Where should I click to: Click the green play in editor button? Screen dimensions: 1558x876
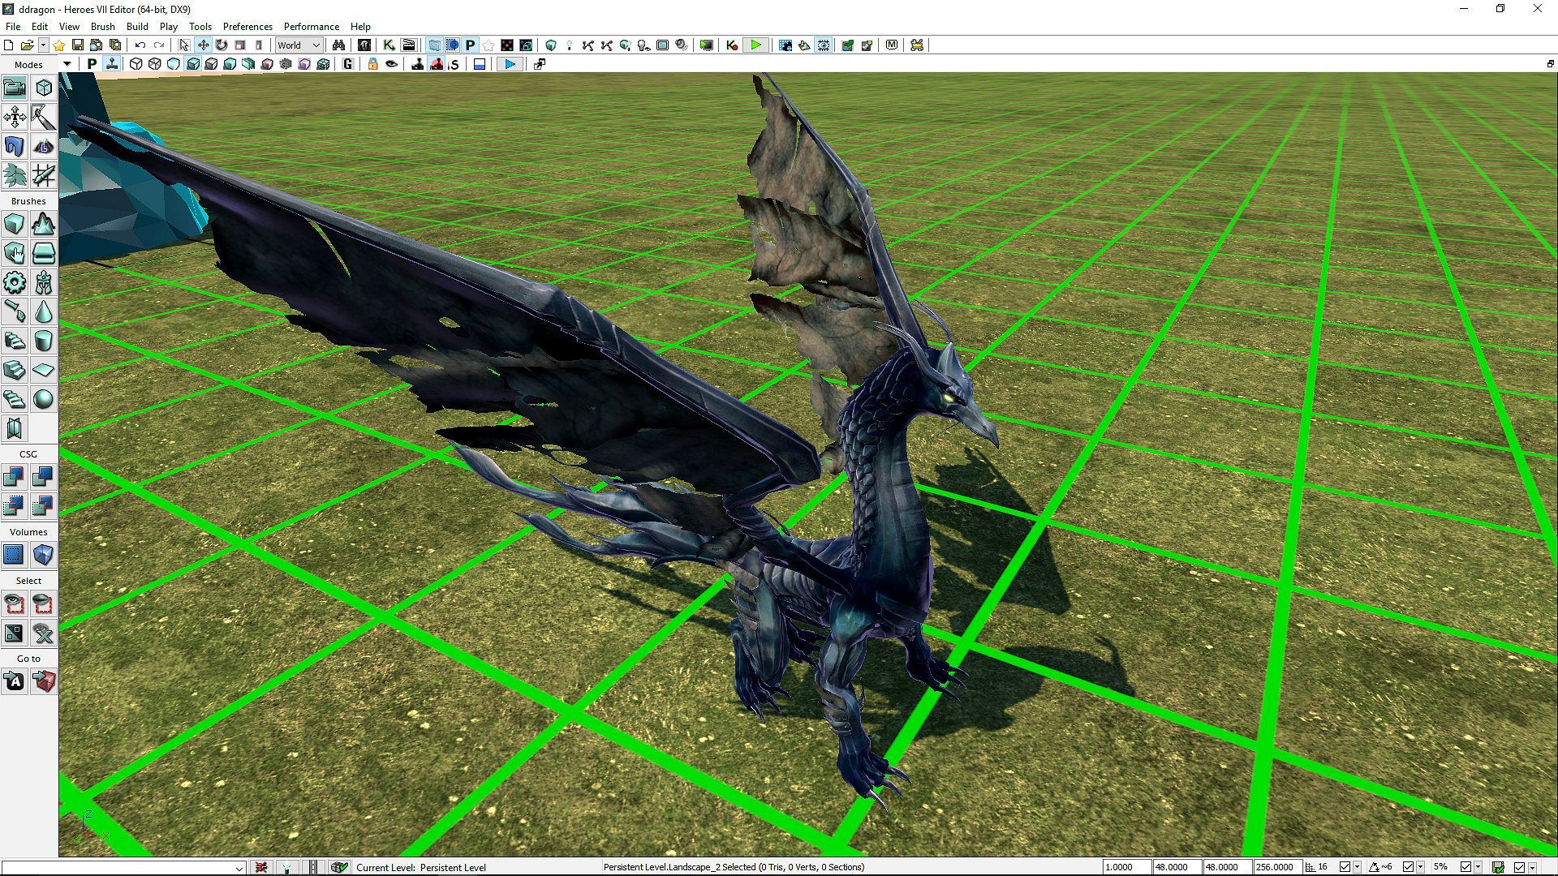755,45
